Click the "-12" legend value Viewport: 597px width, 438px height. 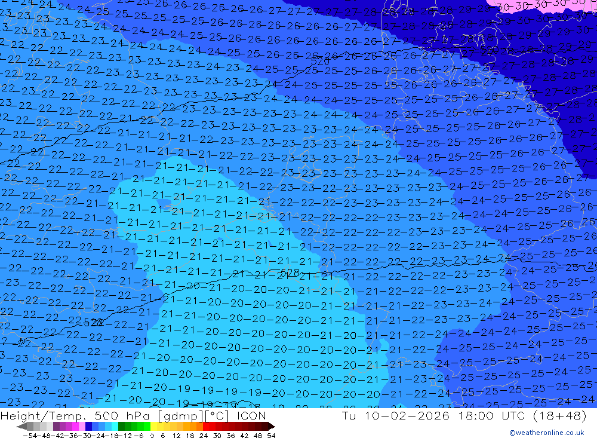click(125, 436)
